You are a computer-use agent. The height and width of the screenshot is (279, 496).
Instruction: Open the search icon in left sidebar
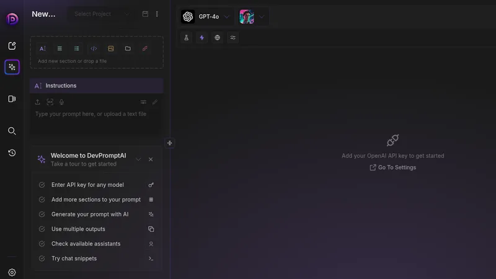click(x=12, y=131)
